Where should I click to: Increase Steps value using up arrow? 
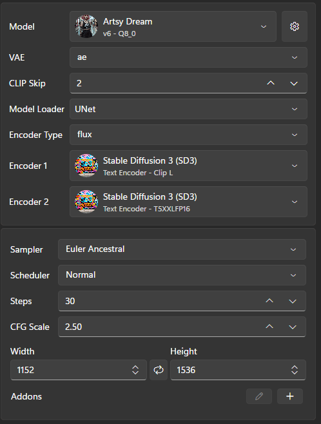tap(269, 301)
